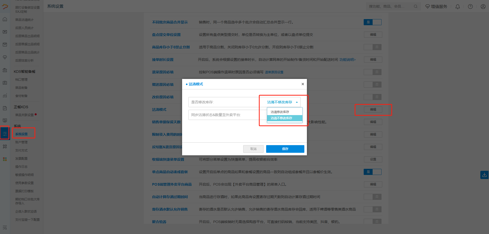Open the store marketing icon in sidebar
Image resolution: width=489 pixels, height=234 pixels.
pos(5,70)
